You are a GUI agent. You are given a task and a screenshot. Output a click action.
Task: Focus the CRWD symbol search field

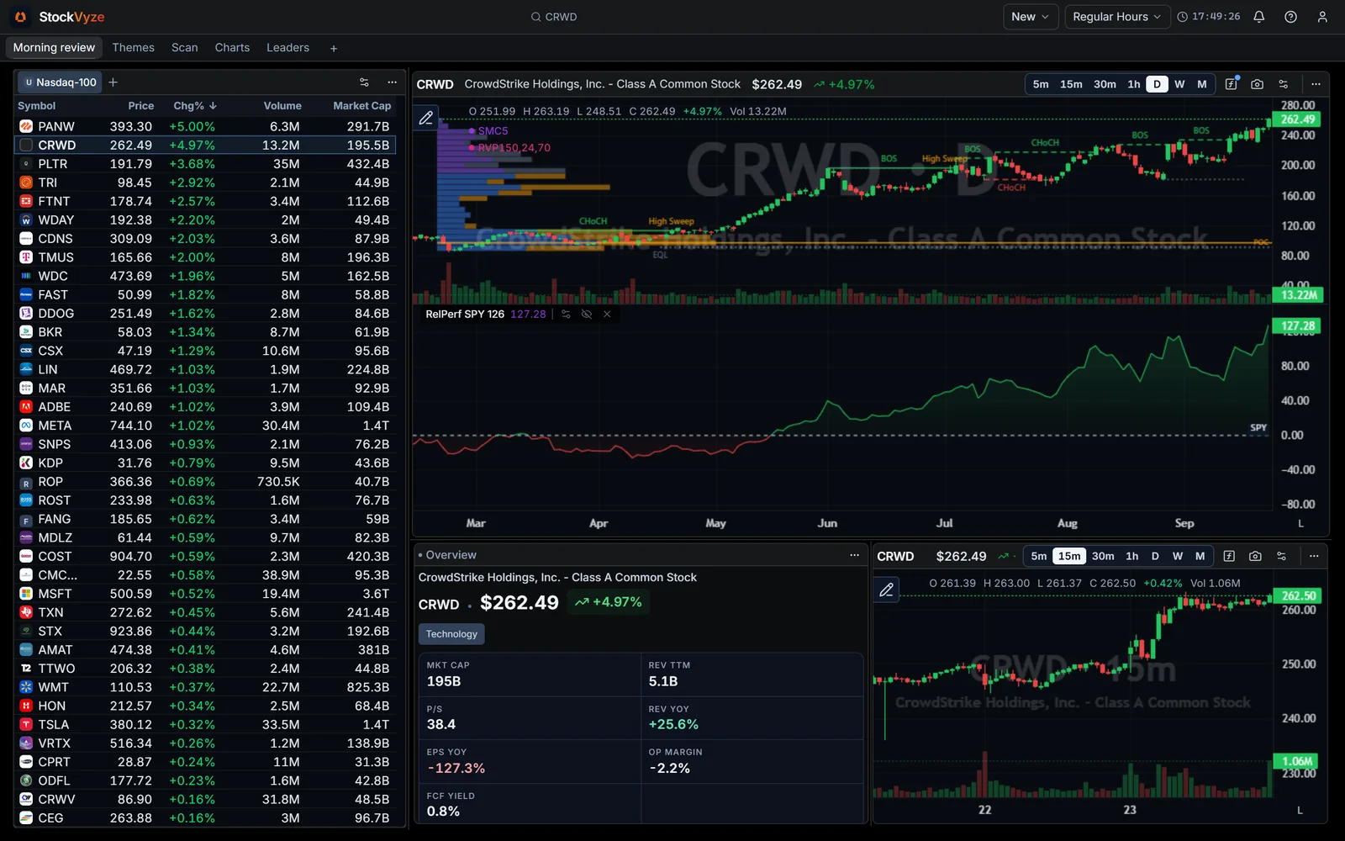[x=555, y=17]
